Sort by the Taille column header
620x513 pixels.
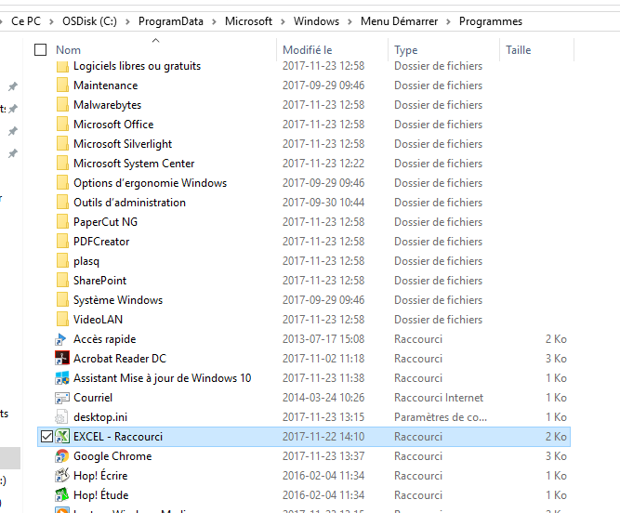tap(518, 50)
